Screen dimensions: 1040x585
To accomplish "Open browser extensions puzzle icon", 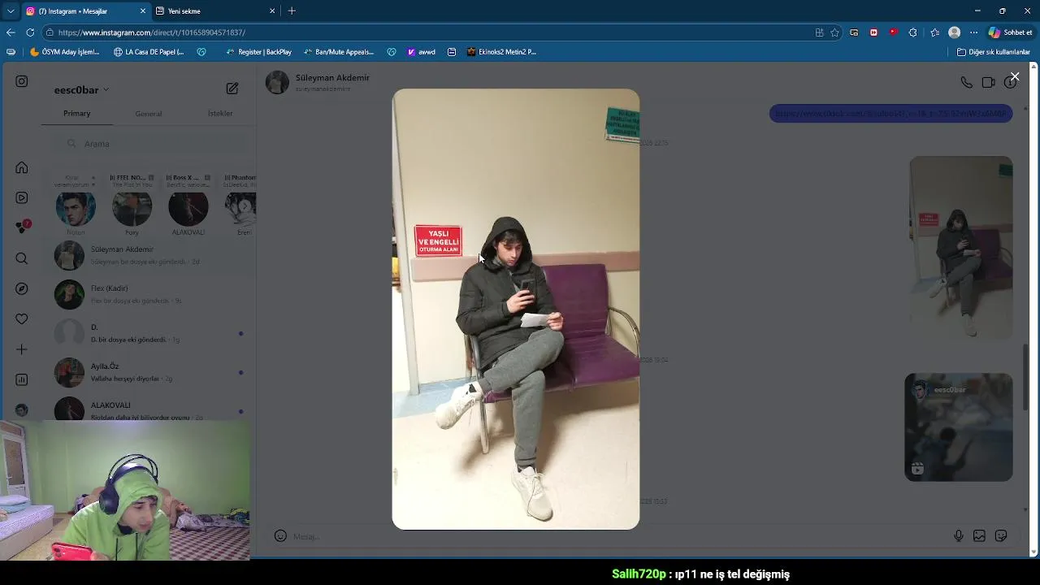I will [x=912, y=32].
